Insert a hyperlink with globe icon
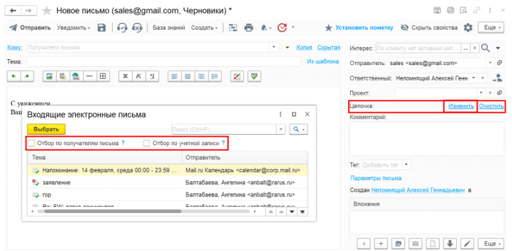The height and width of the screenshot is (251, 512). click(x=76, y=76)
